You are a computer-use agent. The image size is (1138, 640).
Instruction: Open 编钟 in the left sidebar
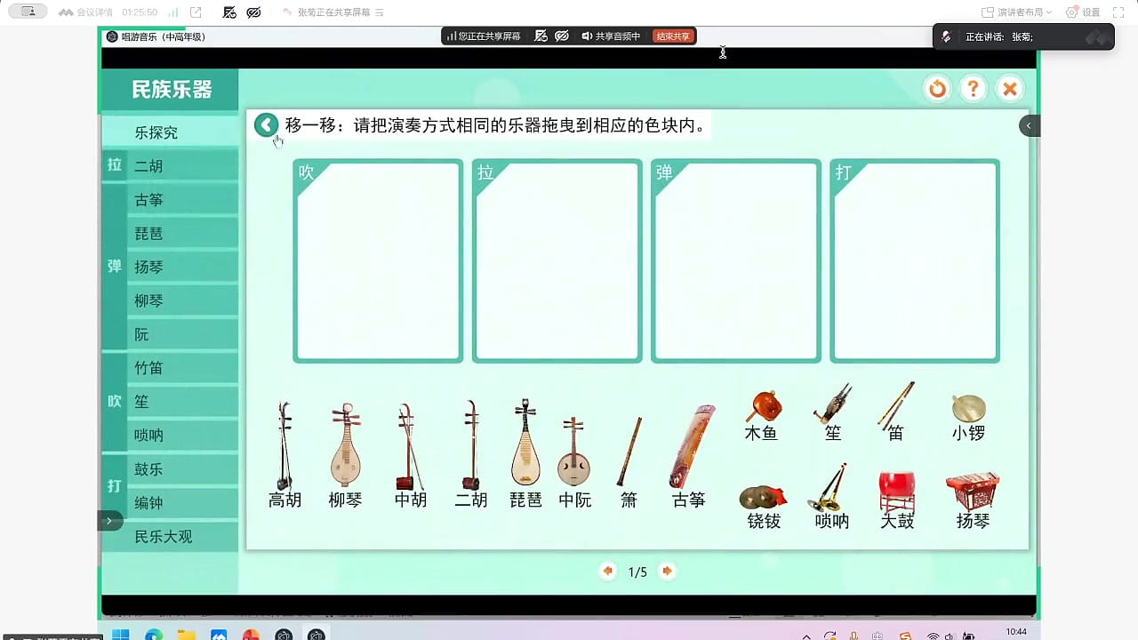(182, 503)
